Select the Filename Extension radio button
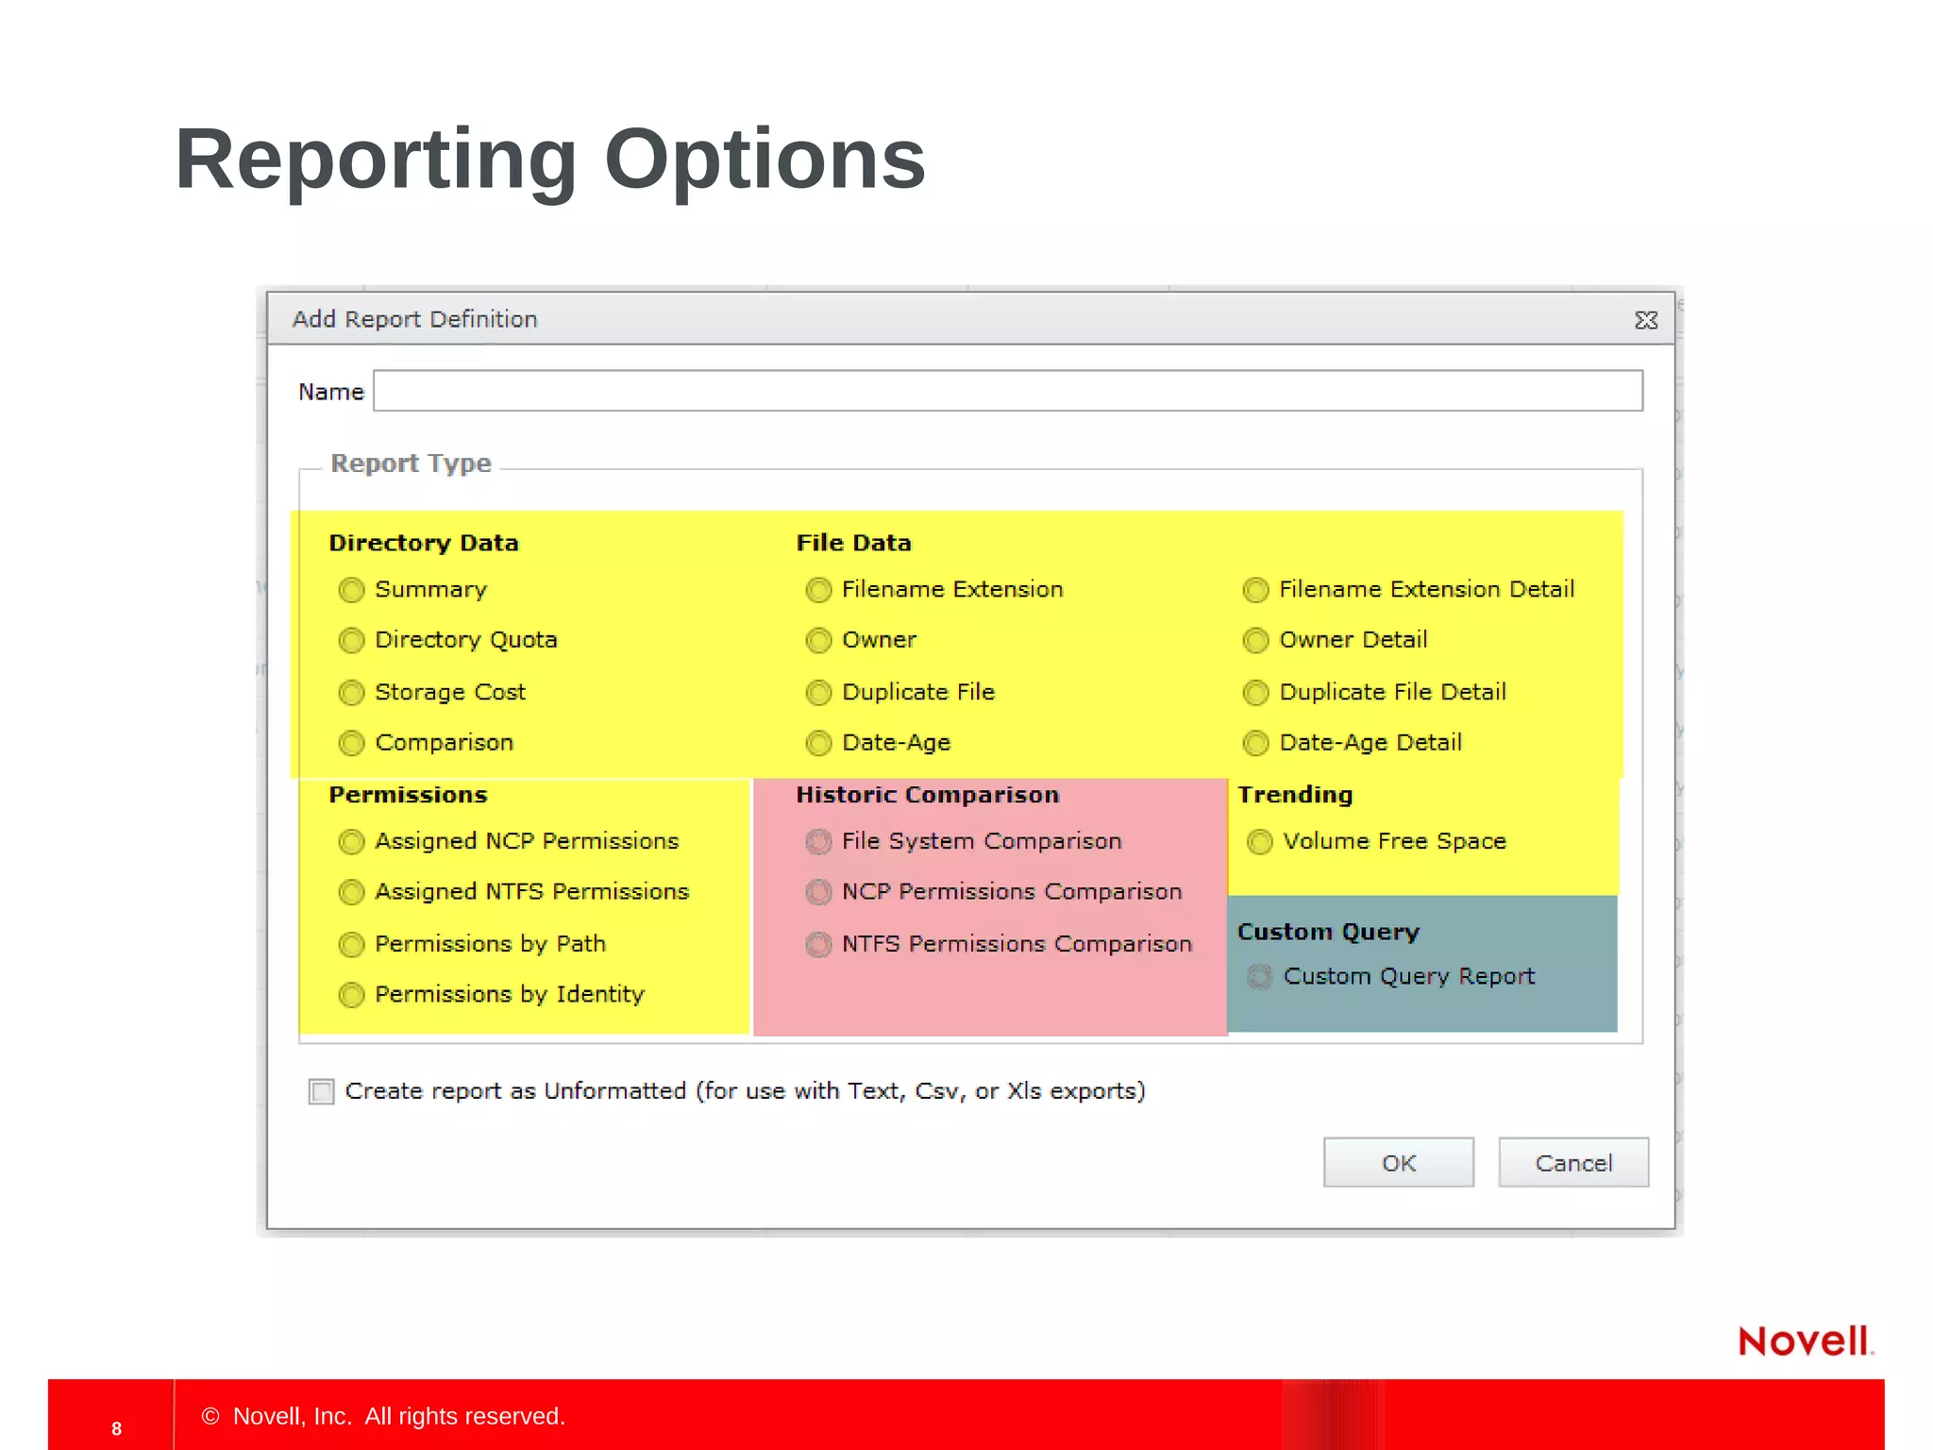Screen dimensions: 1933x1450 pos(818,590)
